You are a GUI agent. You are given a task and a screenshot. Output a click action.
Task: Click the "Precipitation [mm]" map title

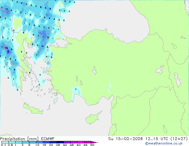click(x=19, y=139)
